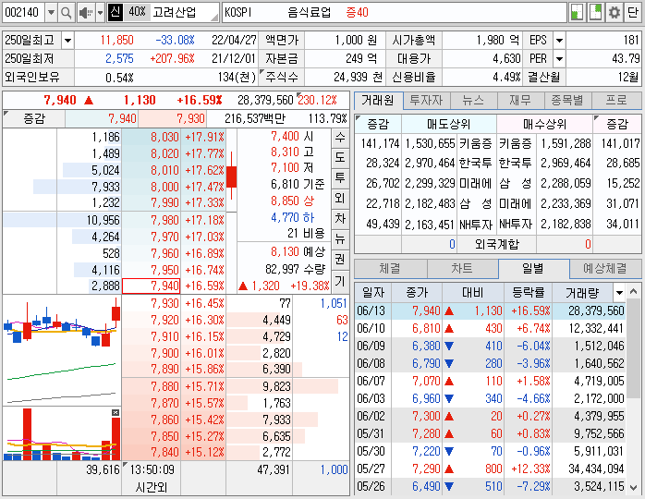Click the 일자 column header
Viewport: 645px width, 499px height.
(x=373, y=293)
